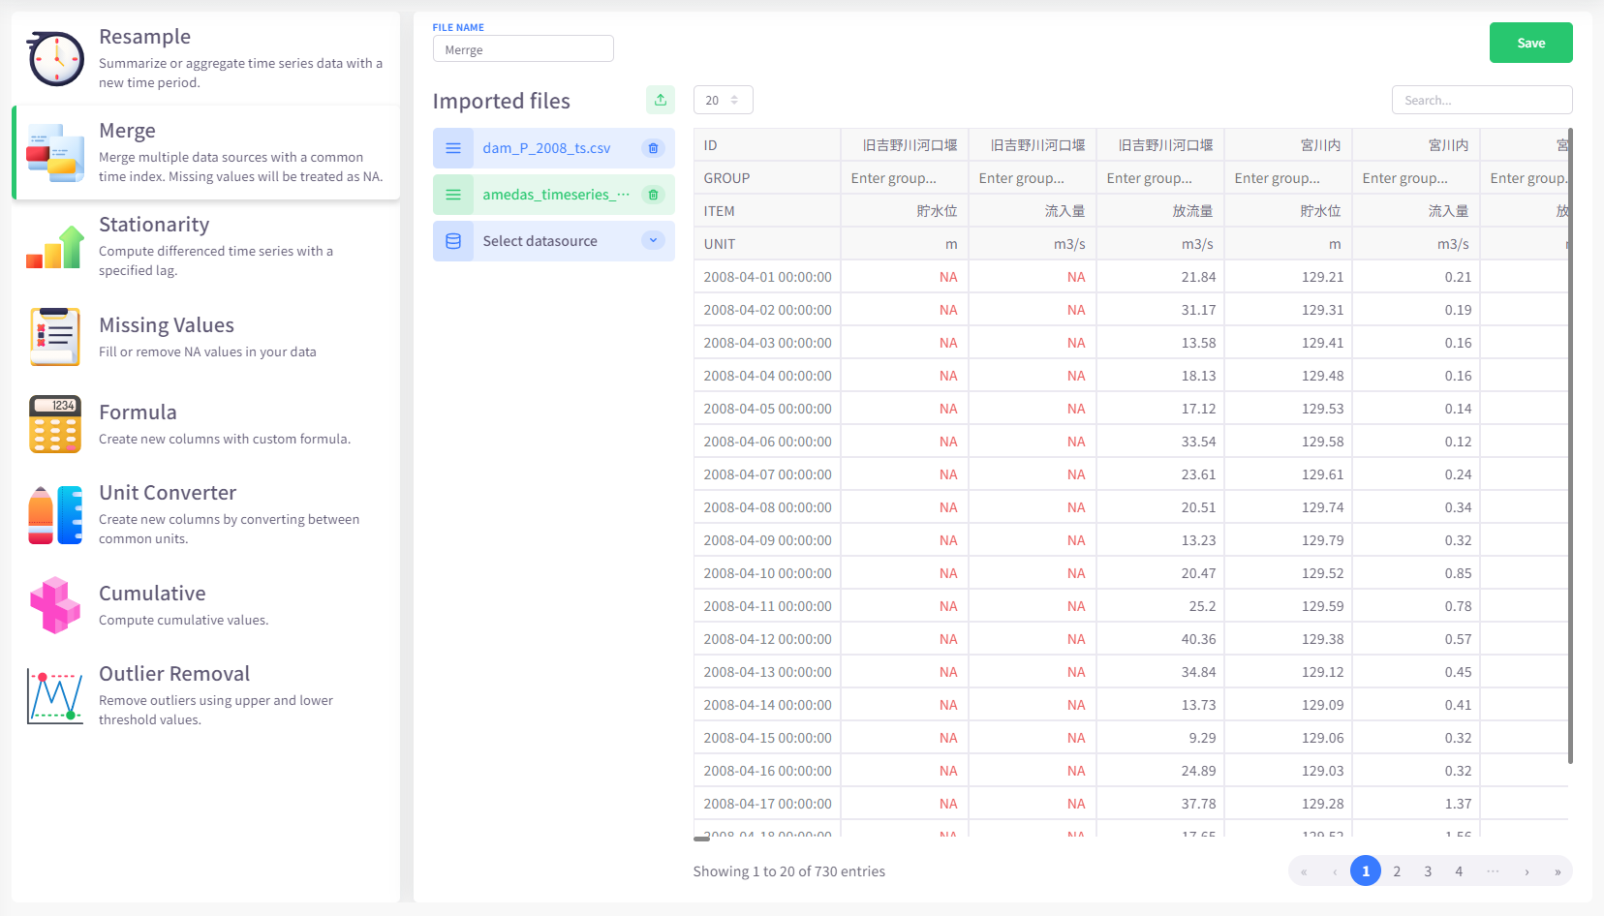
Task: Open the Formula calculator icon
Action: pyautogui.click(x=55, y=424)
